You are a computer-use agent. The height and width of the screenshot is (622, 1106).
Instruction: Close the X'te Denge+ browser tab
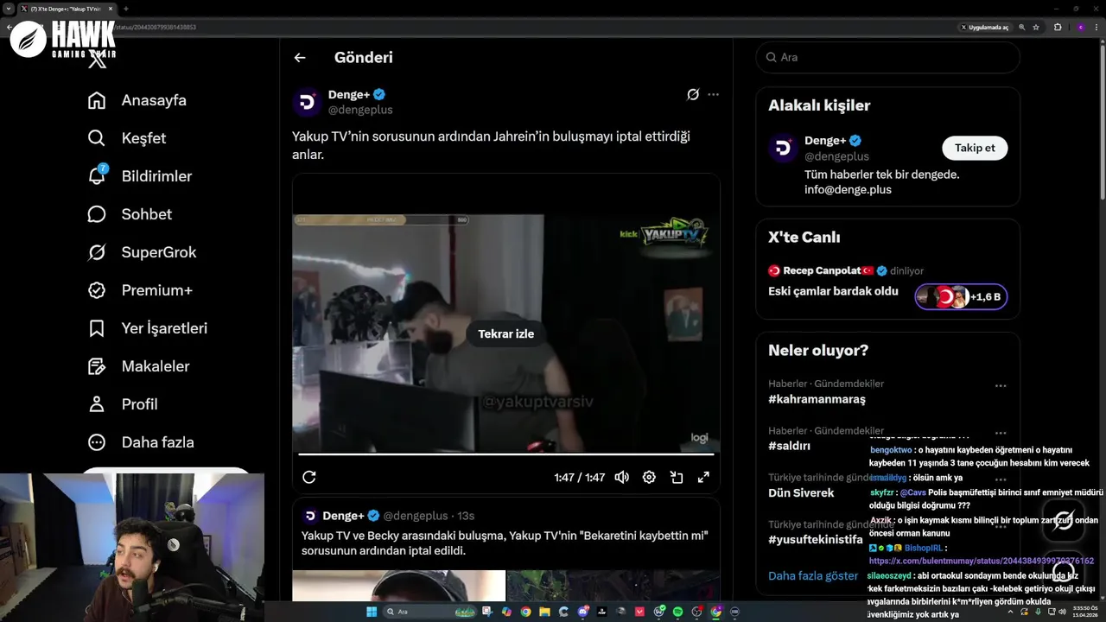pyautogui.click(x=110, y=9)
